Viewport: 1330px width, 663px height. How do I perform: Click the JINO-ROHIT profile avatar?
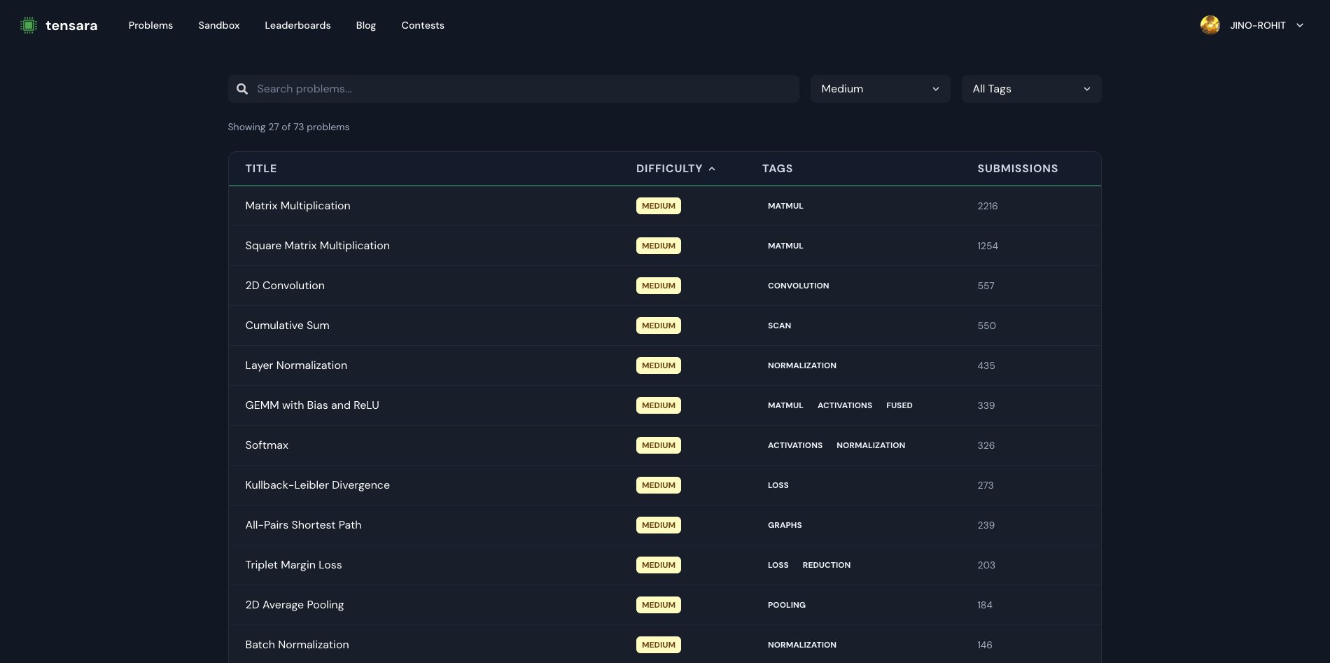coord(1210,25)
